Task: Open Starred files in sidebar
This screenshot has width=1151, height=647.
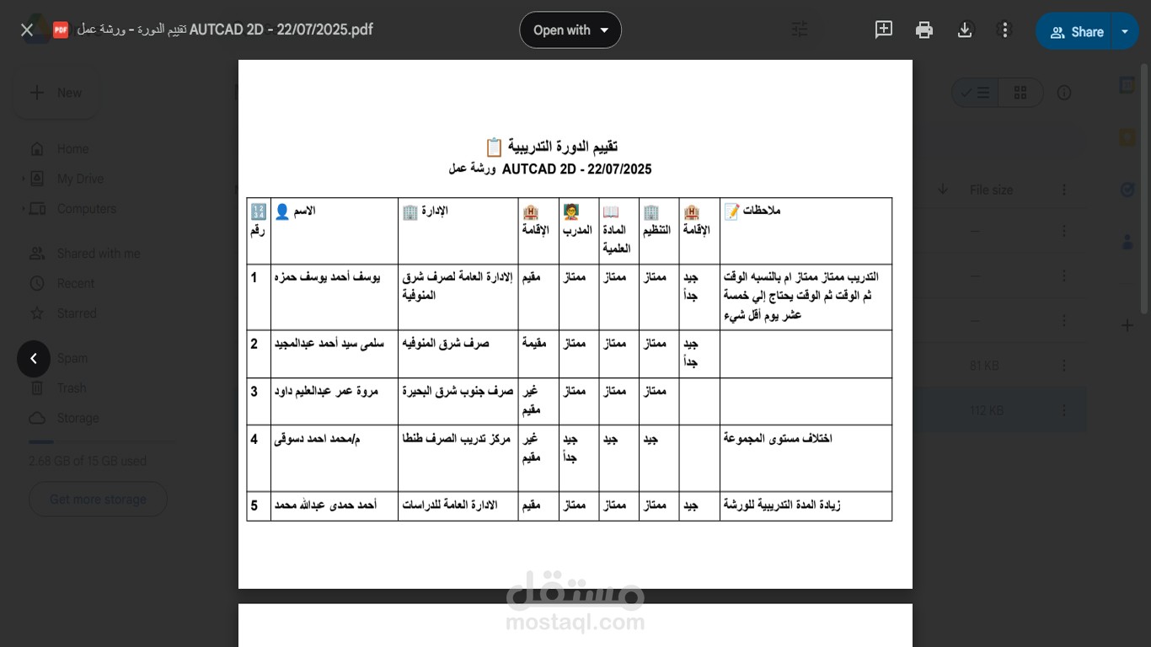Action: coord(77,313)
